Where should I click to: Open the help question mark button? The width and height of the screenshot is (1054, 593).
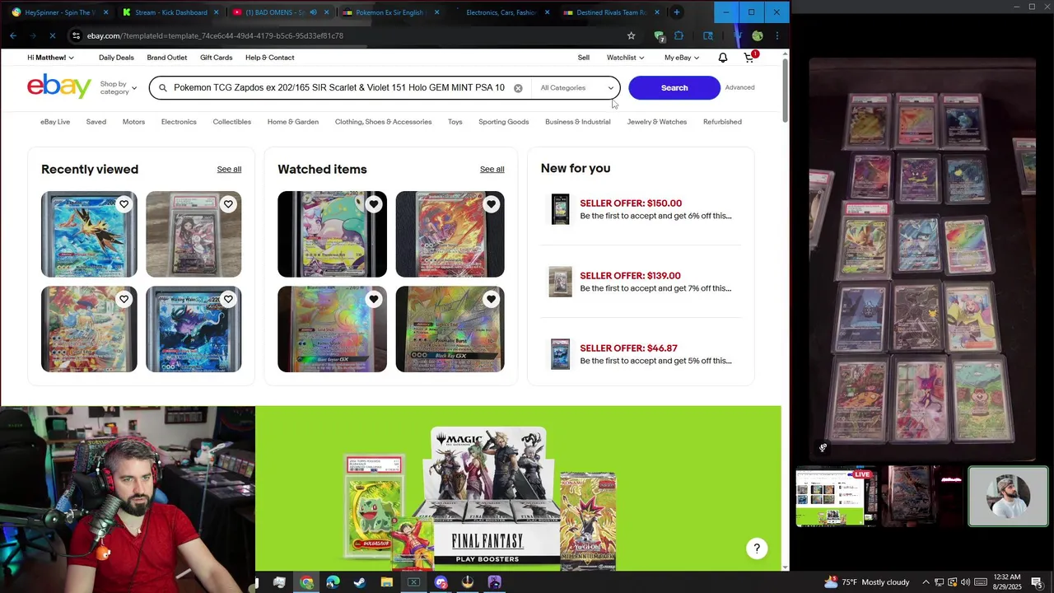point(757,549)
